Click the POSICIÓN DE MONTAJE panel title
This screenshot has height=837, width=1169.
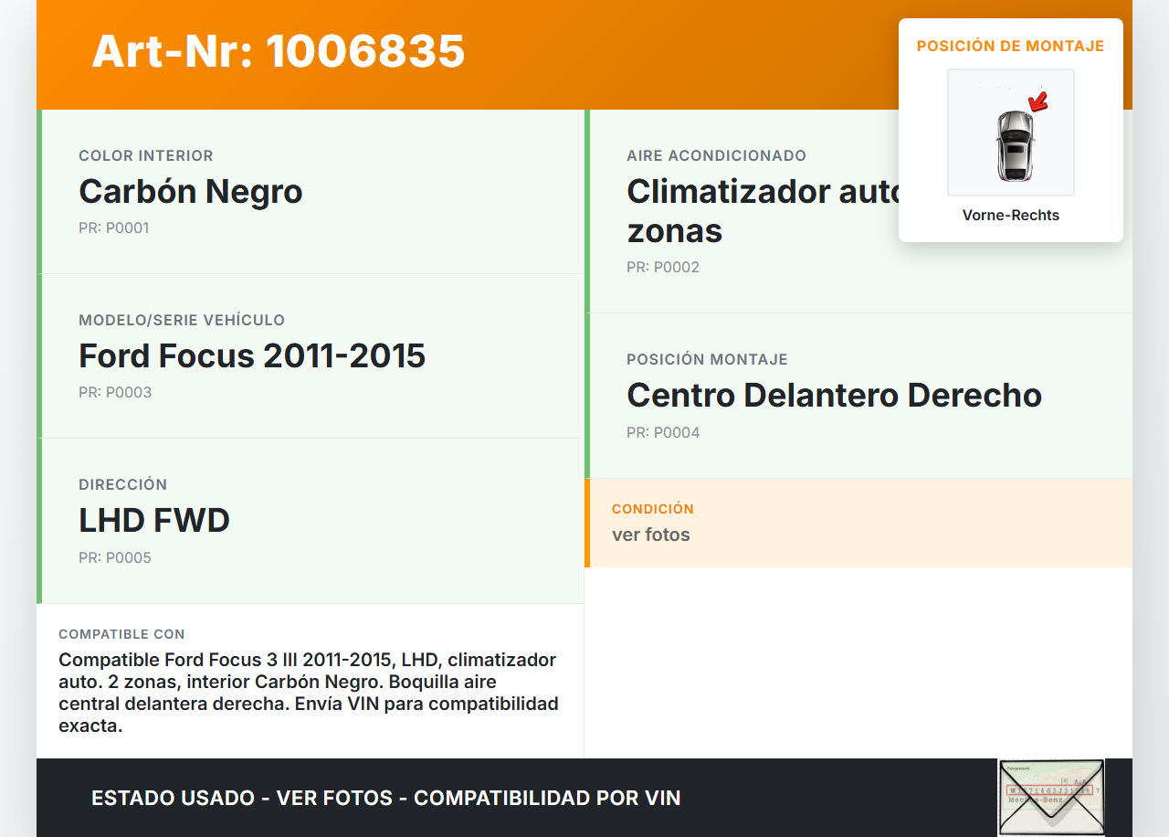pyautogui.click(x=1011, y=46)
